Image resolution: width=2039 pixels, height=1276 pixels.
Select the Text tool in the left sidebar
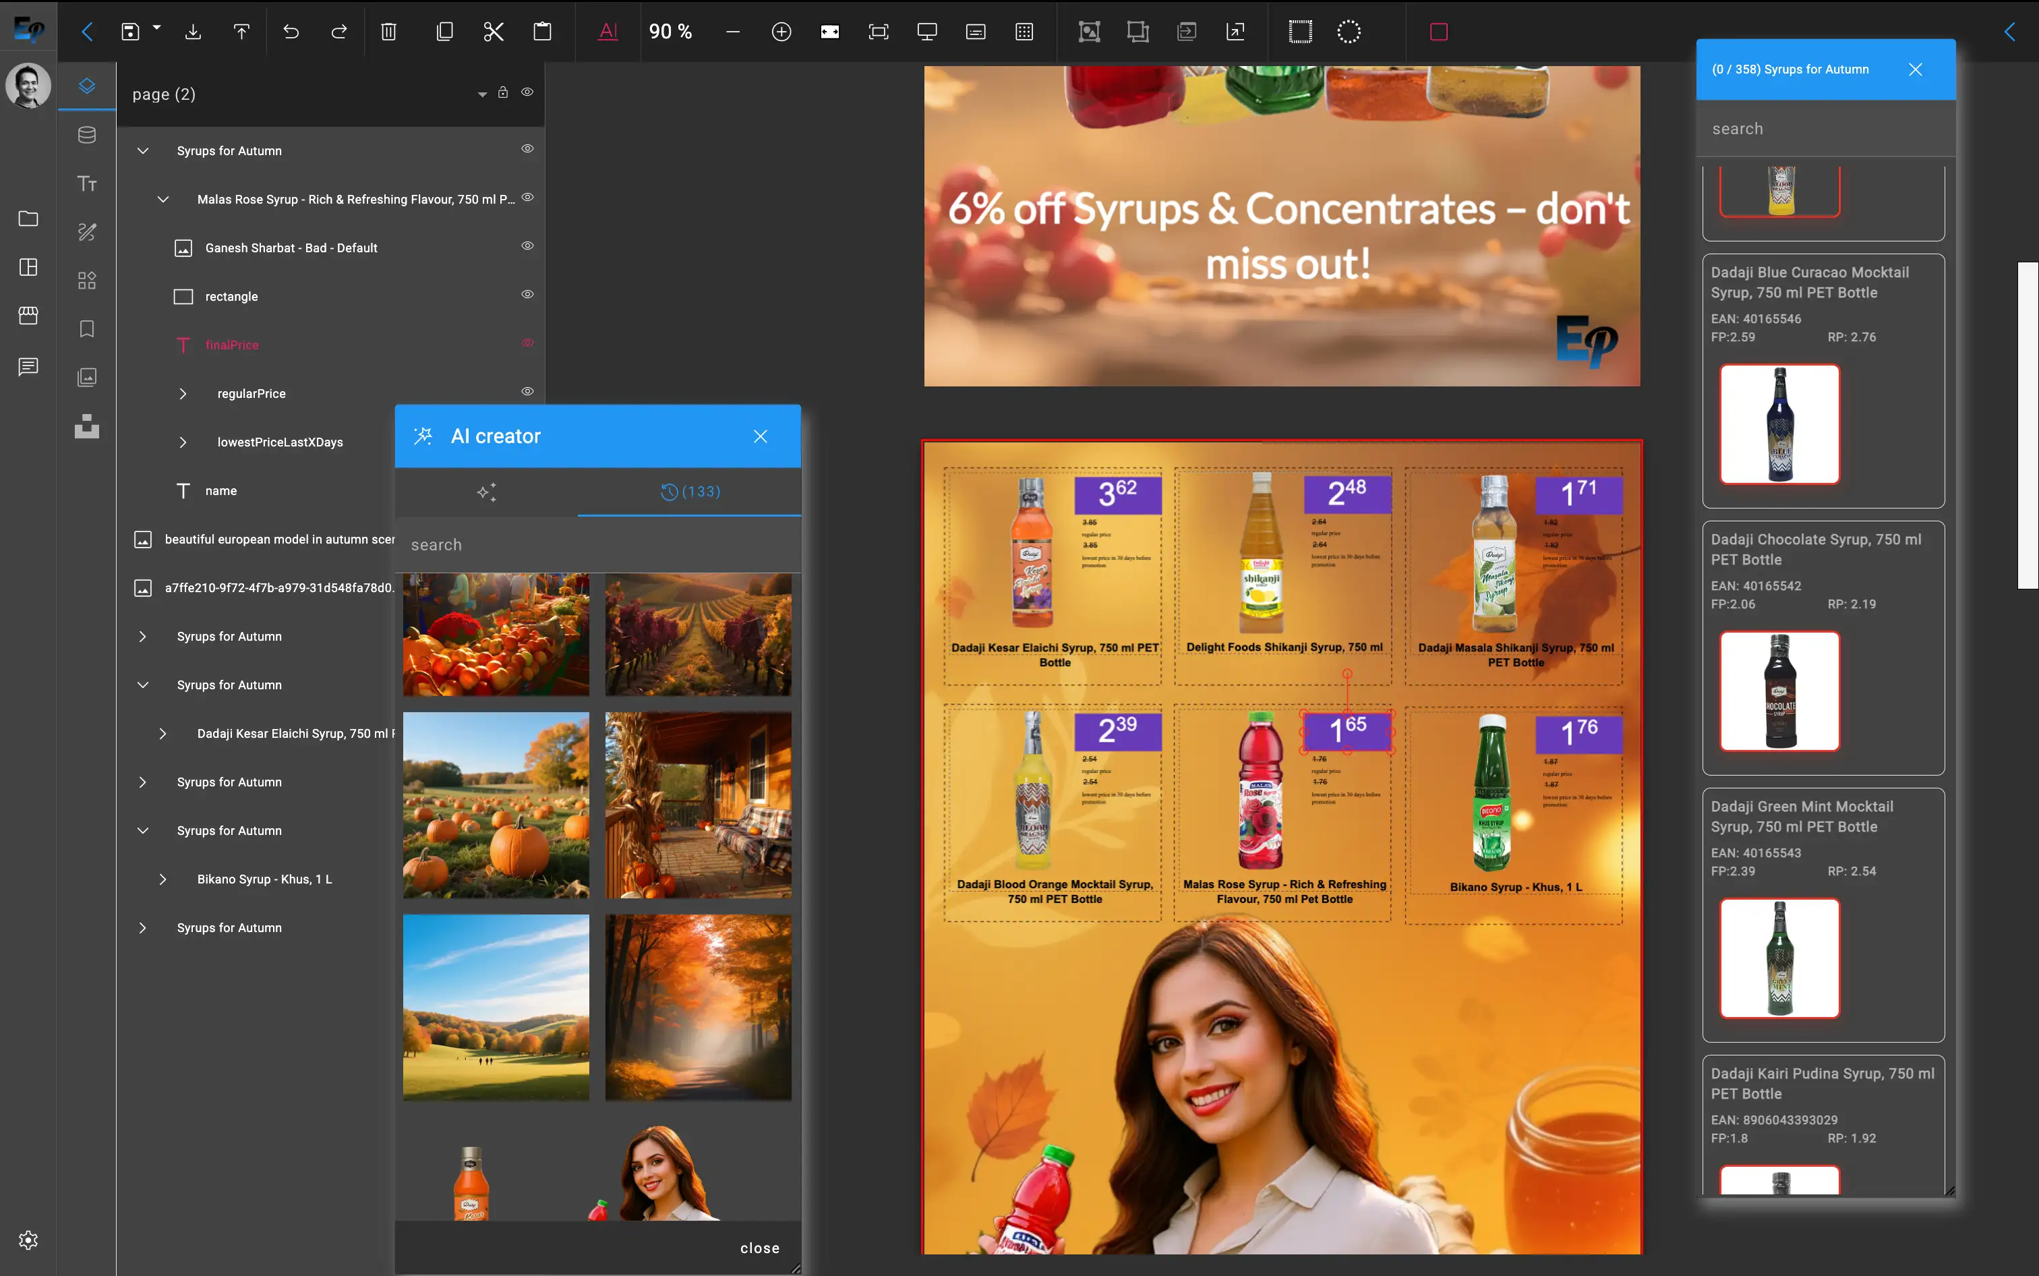(x=87, y=183)
